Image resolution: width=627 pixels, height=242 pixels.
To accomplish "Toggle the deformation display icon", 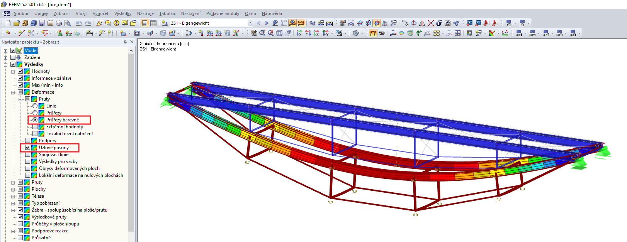I will 373,33.
